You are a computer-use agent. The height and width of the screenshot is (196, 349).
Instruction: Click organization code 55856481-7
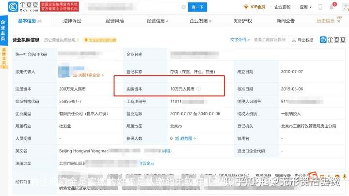coord(70,101)
